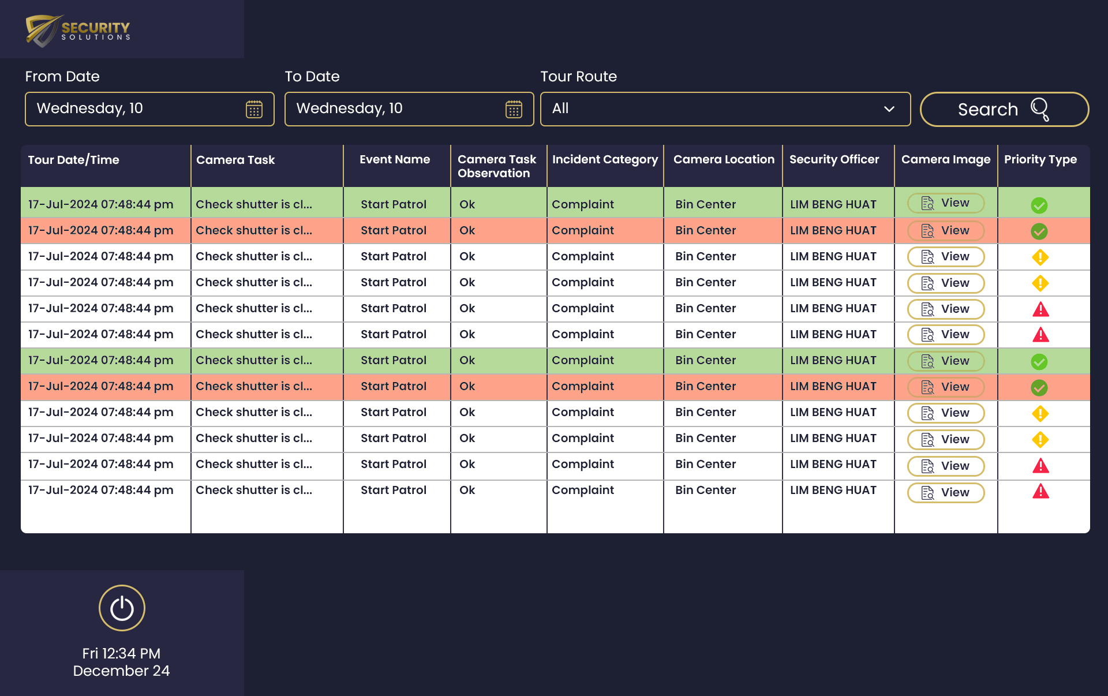This screenshot has width=1108, height=696.
Task: Click the red alert priority icon on fifth row
Action: (1040, 309)
